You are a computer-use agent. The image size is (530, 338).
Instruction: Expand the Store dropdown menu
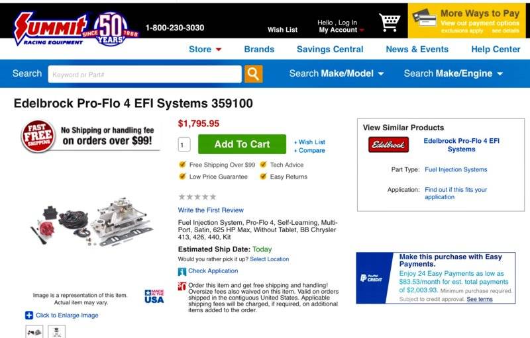205,49
